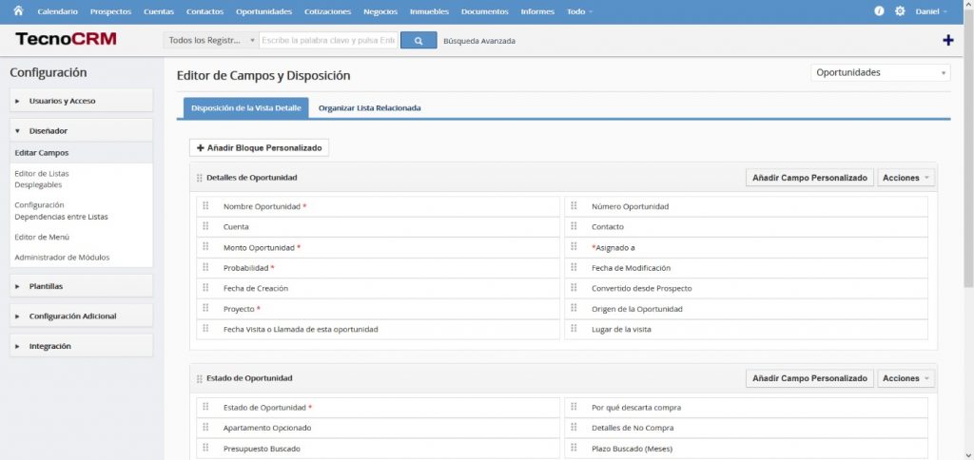Viewport: 974px width, 460px height.
Task: Click the magnifying glass search button
Action: pyautogui.click(x=418, y=41)
